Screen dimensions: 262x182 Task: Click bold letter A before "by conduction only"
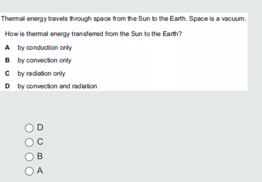click(x=8, y=48)
